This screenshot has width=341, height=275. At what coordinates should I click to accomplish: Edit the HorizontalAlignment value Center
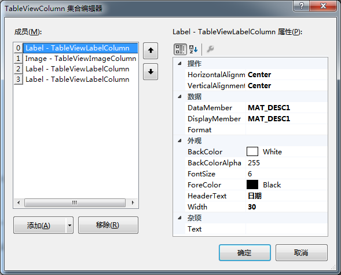[287, 74]
